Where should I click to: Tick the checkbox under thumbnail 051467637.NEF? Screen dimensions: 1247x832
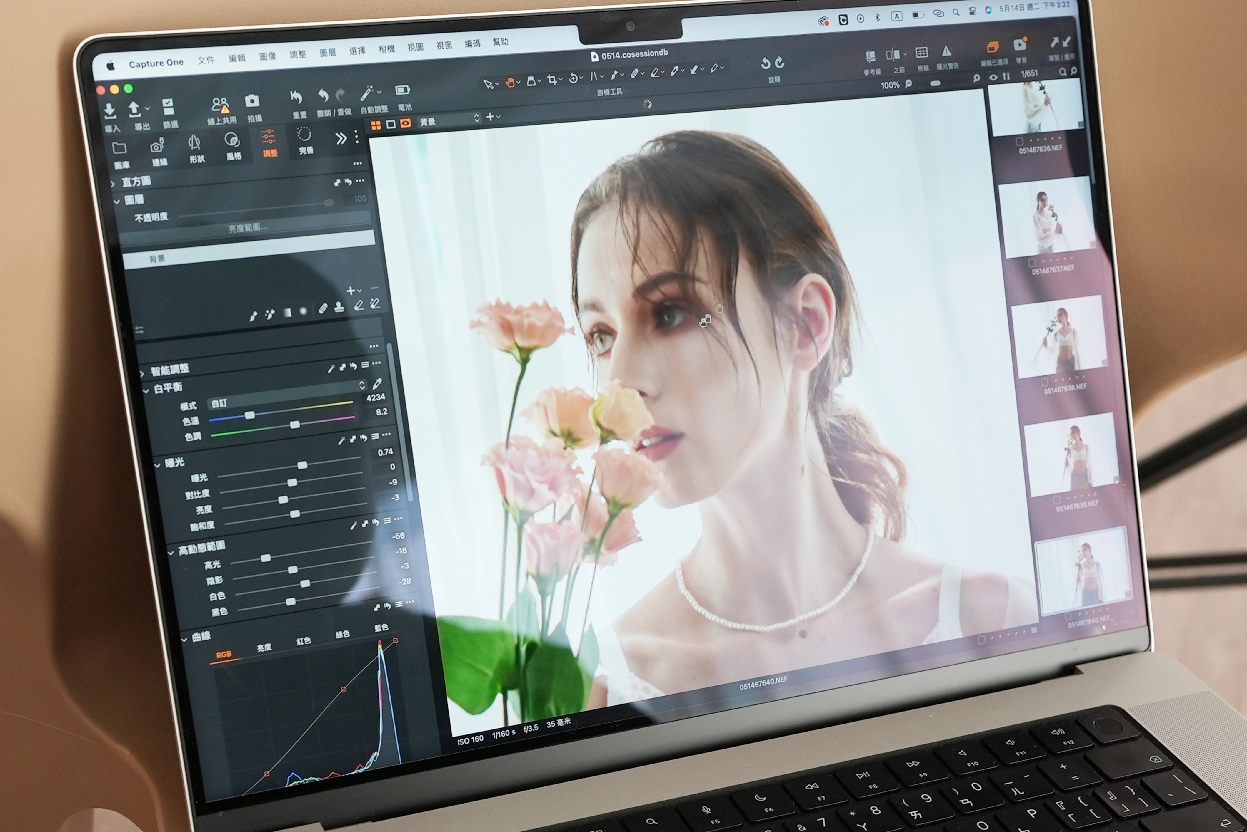pos(1032,263)
